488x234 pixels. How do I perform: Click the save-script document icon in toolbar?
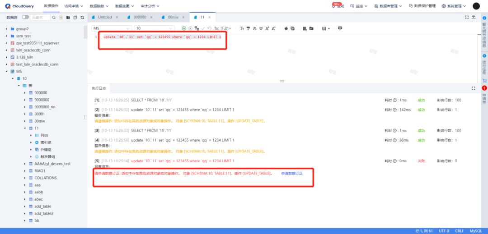pyautogui.click(x=305, y=28)
